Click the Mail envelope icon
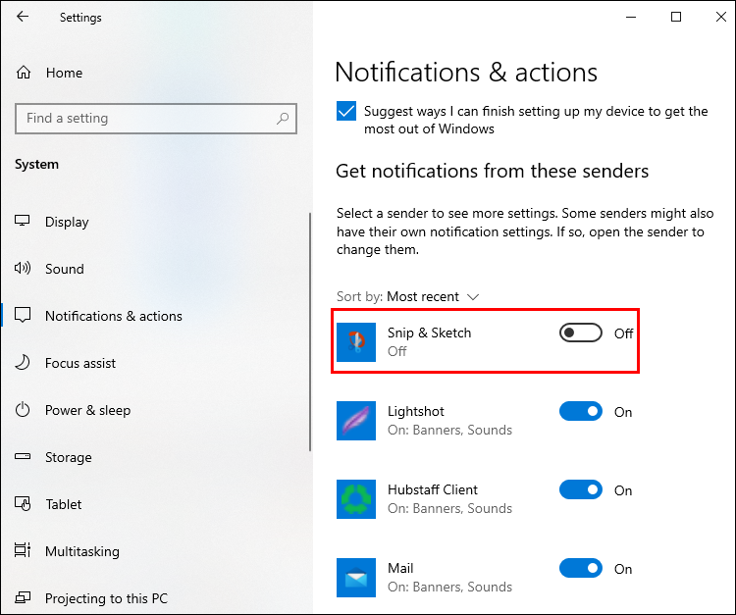The width and height of the screenshot is (736, 615). point(356,578)
